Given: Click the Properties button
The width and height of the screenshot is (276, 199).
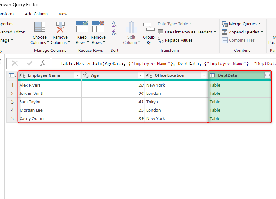Looking at the screenshot, I should 7,24.
